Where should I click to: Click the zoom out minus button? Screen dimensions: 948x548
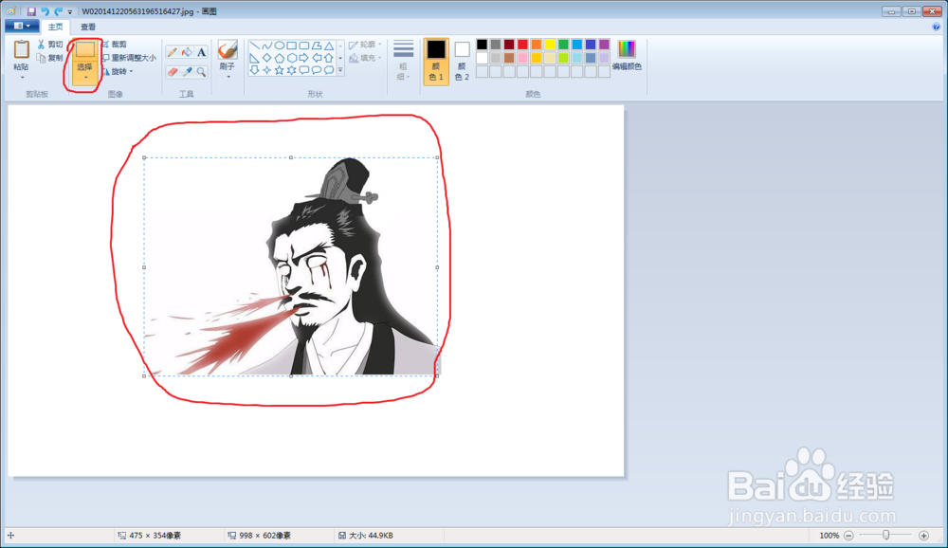[x=848, y=536]
